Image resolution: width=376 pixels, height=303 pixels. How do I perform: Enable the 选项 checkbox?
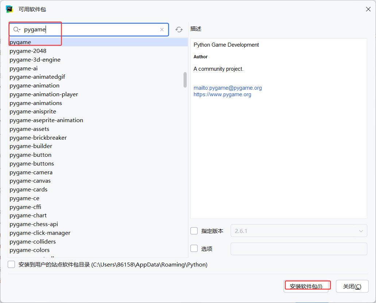194,249
